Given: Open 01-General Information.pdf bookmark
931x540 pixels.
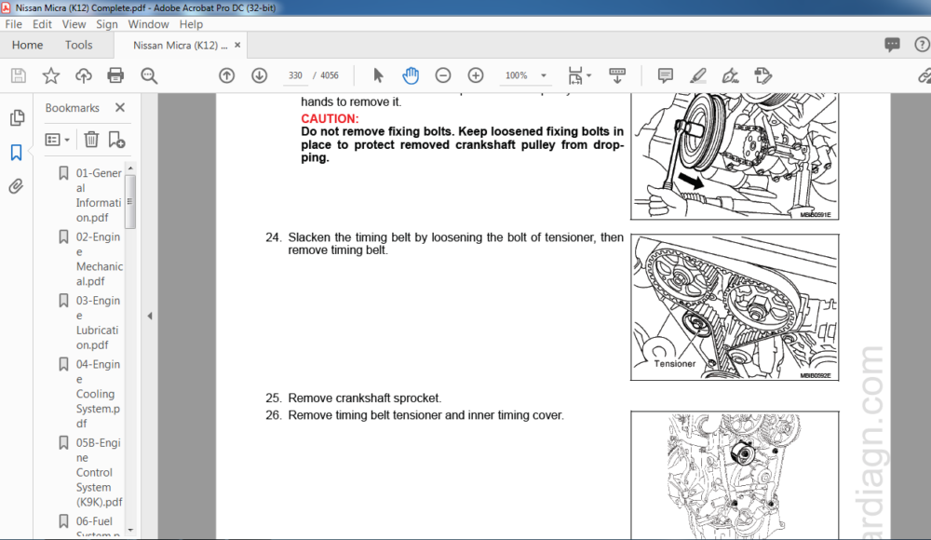Looking at the screenshot, I should pyautogui.click(x=99, y=196).
